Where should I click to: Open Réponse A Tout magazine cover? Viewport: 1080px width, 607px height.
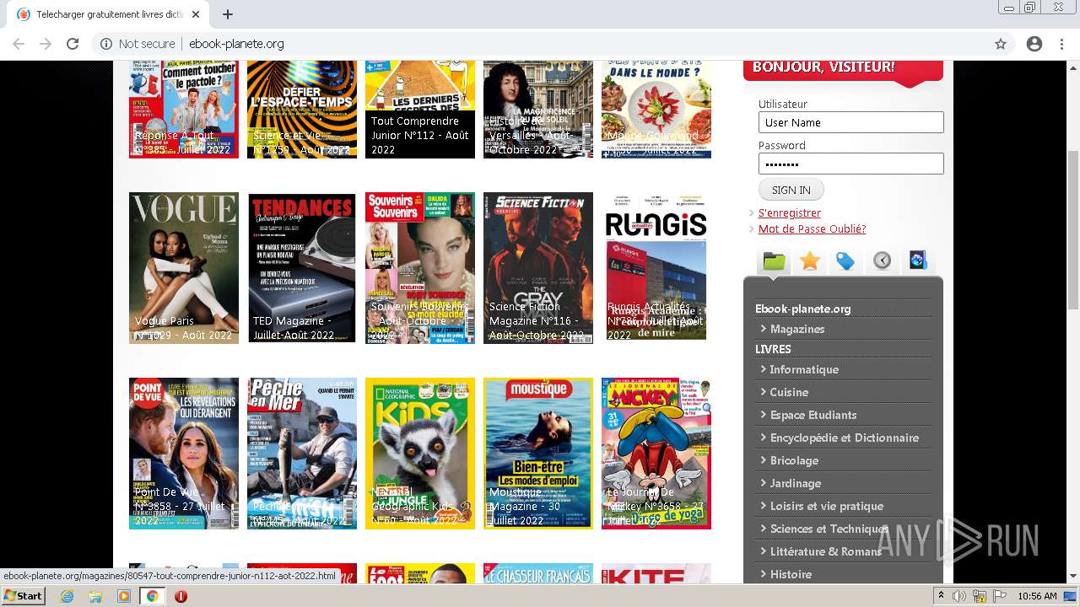(x=184, y=110)
